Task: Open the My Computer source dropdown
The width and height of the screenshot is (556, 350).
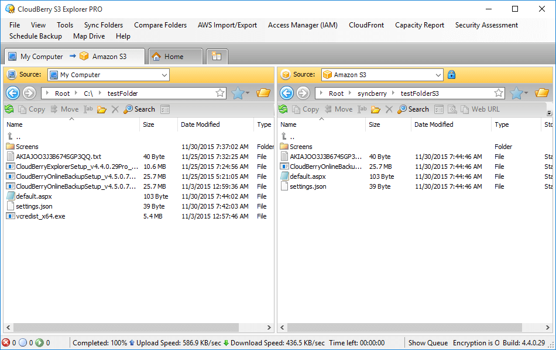Action: click(x=164, y=75)
